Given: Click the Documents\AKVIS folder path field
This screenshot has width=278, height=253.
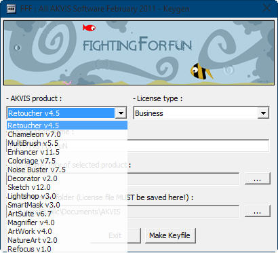Looking at the screenshot, I should pos(123,212).
